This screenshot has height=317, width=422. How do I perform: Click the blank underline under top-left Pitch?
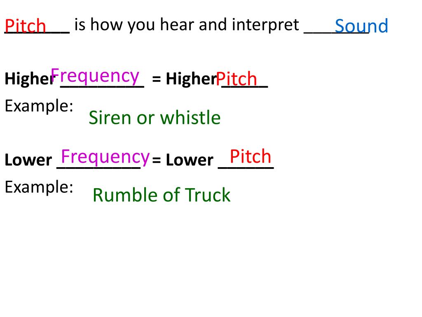[37, 33]
